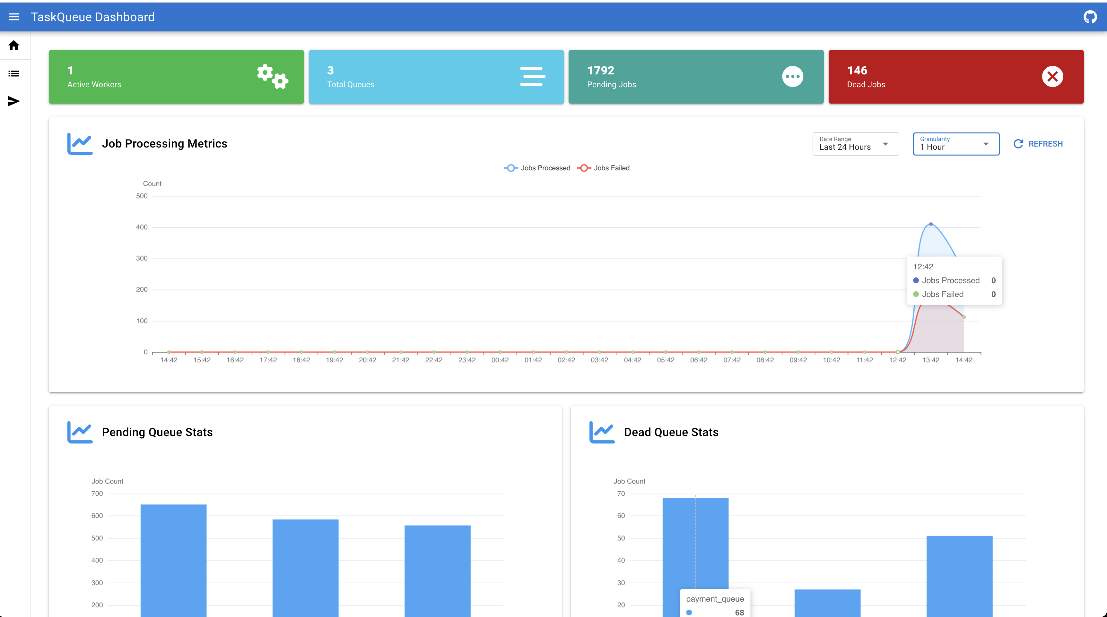Click the REFRESH button
Image resolution: width=1107 pixels, height=617 pixels.
tap(1039, 143)
